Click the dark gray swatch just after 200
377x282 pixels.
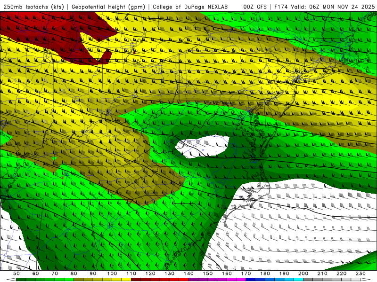(x=308, y=280)
